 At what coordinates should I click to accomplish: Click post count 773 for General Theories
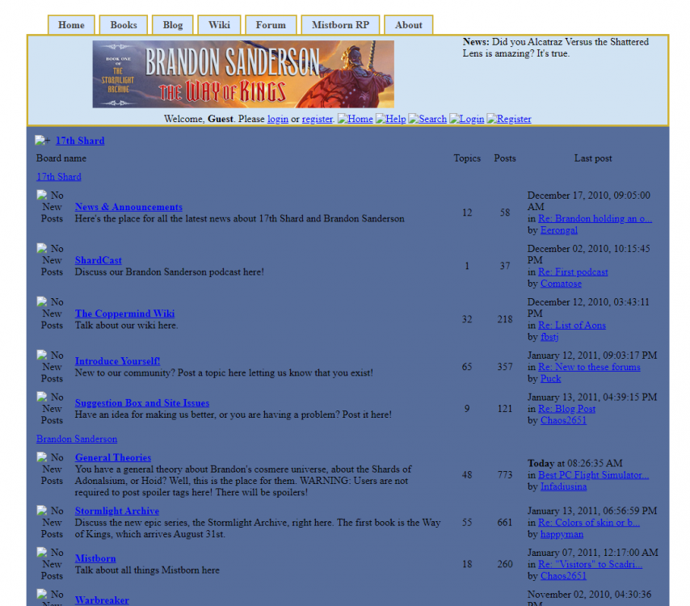point(505,475)
